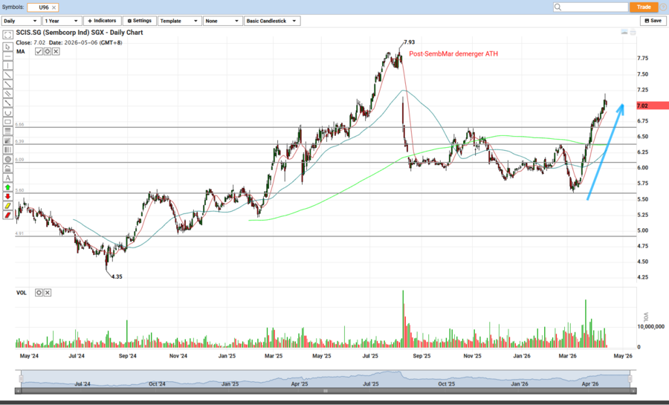Choose the text annotation tool
Viewport: 669px width, 405px height.
tap(7, 178)
